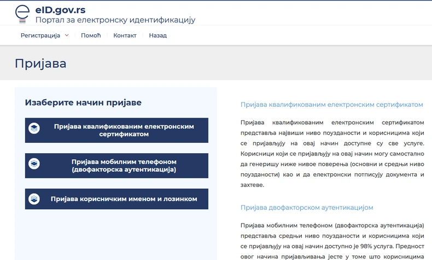Choose Пријава квалификованим електронским сертификатом button text
The height and width of the screenshot is (260, 432).
[124, 130]
